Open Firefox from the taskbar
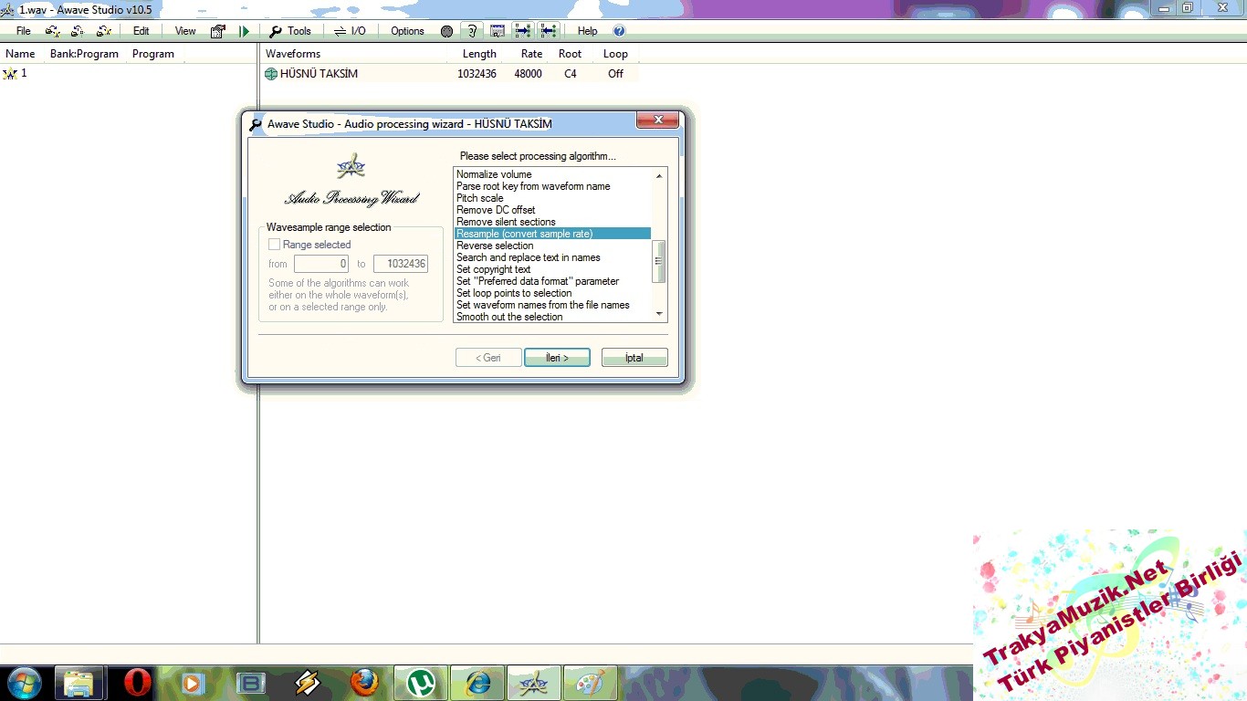The width and height of the screenshot is (1247, 701). tap(364, 683)
